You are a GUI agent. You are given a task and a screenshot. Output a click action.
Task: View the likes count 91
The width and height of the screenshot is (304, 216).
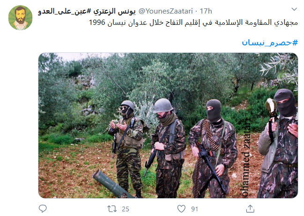pyautogui.click(x=194, y=209)
